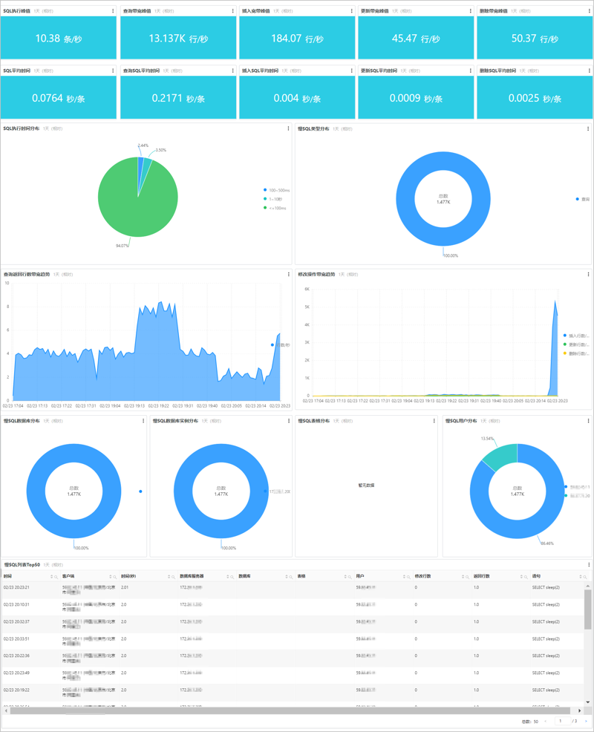Open the more-options menu for 删除带宽峰值 panel
The height and width of the screenshot is (732, 594).
(590, 10)
